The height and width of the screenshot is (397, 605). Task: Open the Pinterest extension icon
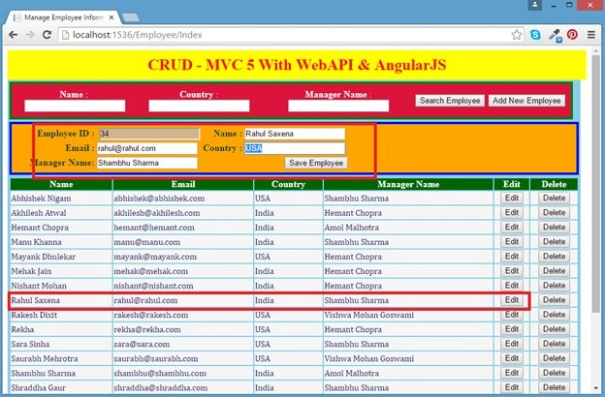coord(572,35)
